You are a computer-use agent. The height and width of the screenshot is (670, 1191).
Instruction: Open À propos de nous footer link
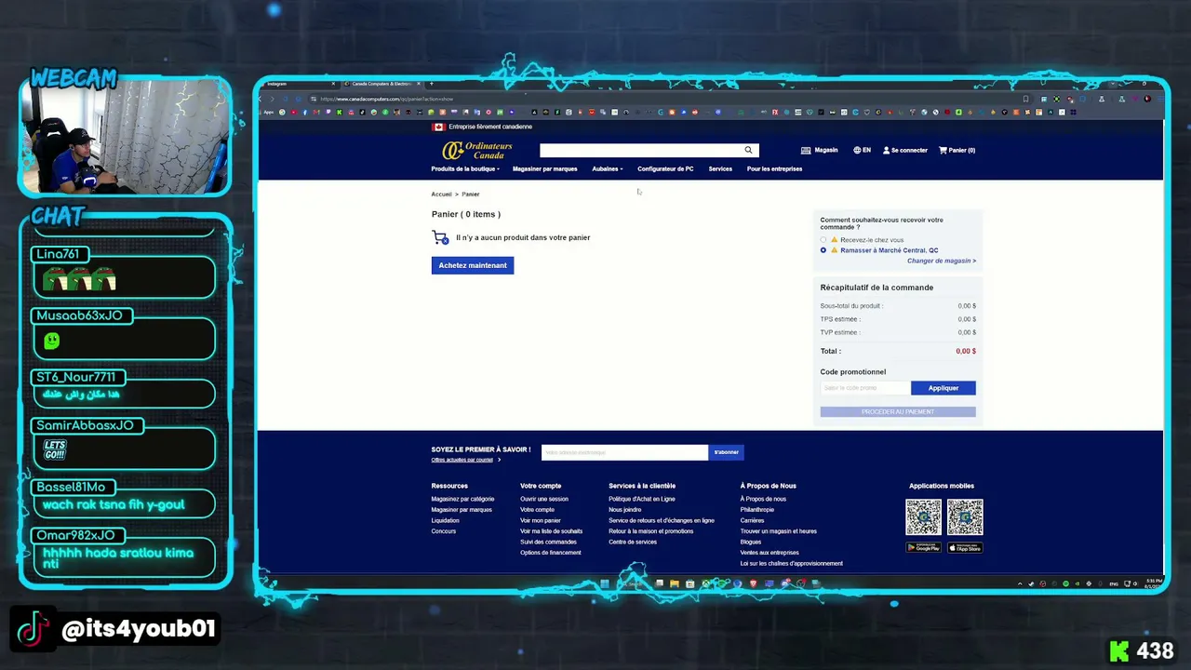click(763, 499)
